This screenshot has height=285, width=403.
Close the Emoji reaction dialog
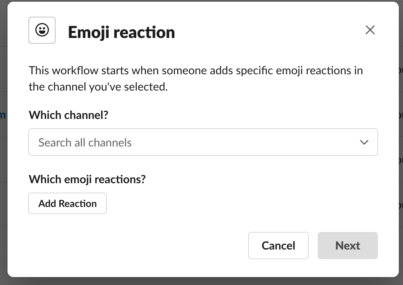click(370, 30)
